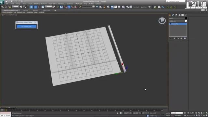Click the Configure Modifier Sets icon

point(185,38)
